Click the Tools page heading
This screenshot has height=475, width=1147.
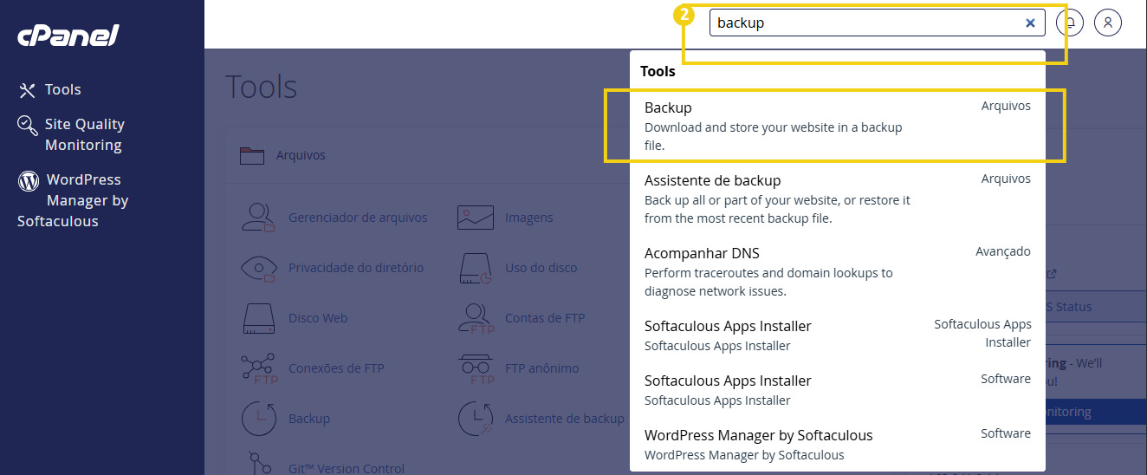(261, 87)
